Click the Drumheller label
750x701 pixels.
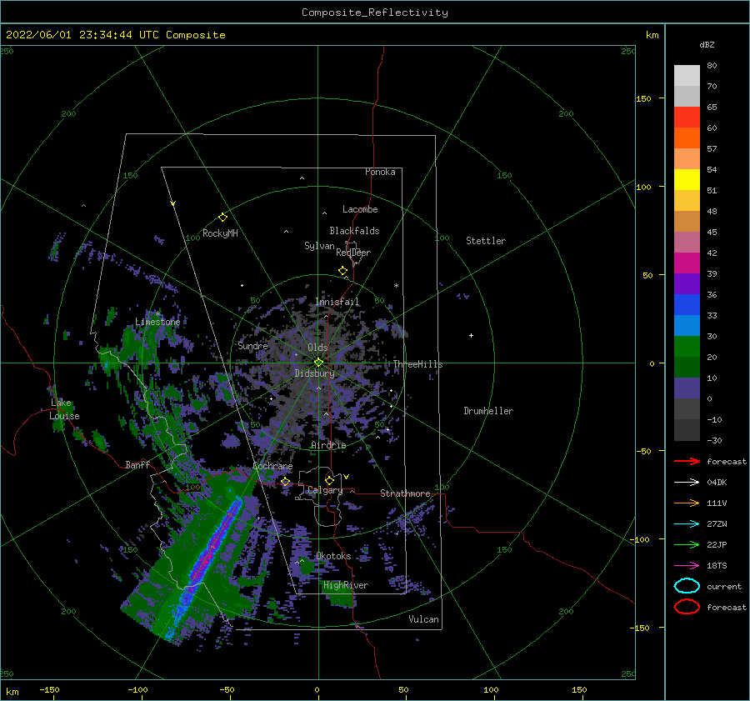point(488,411)
